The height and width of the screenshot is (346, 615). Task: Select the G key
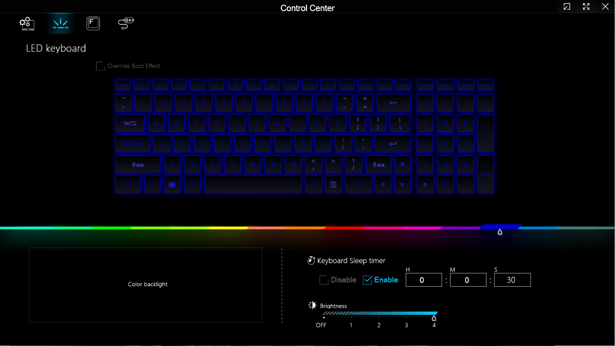pos(243,144)
